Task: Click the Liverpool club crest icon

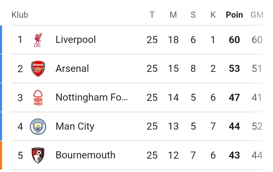Action: [x=38, y=40]
